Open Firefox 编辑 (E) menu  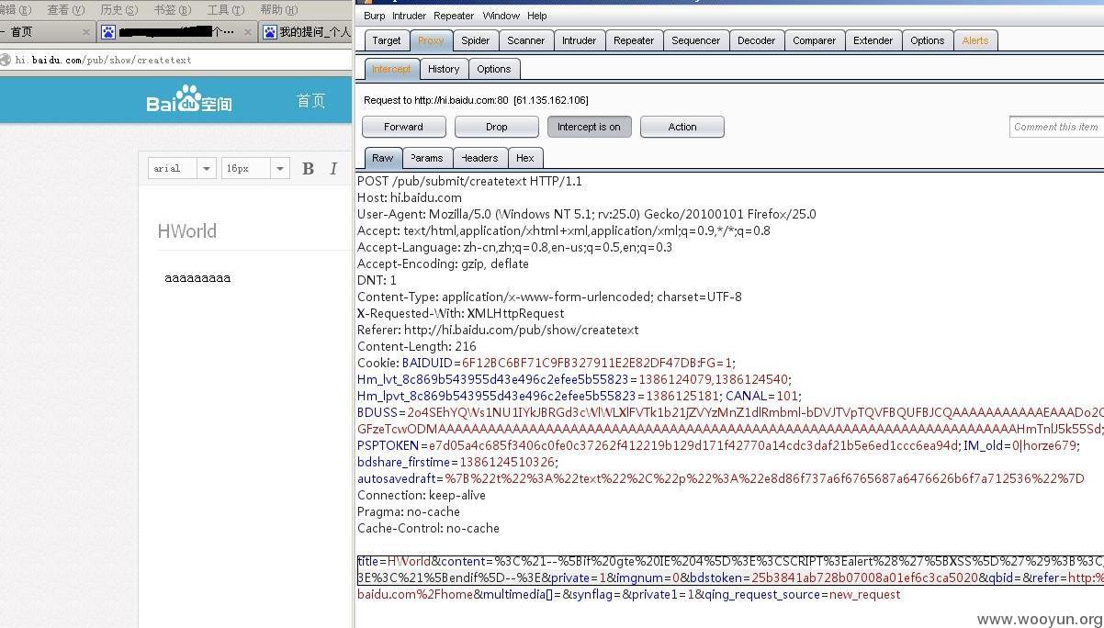(x=16, y=9)
